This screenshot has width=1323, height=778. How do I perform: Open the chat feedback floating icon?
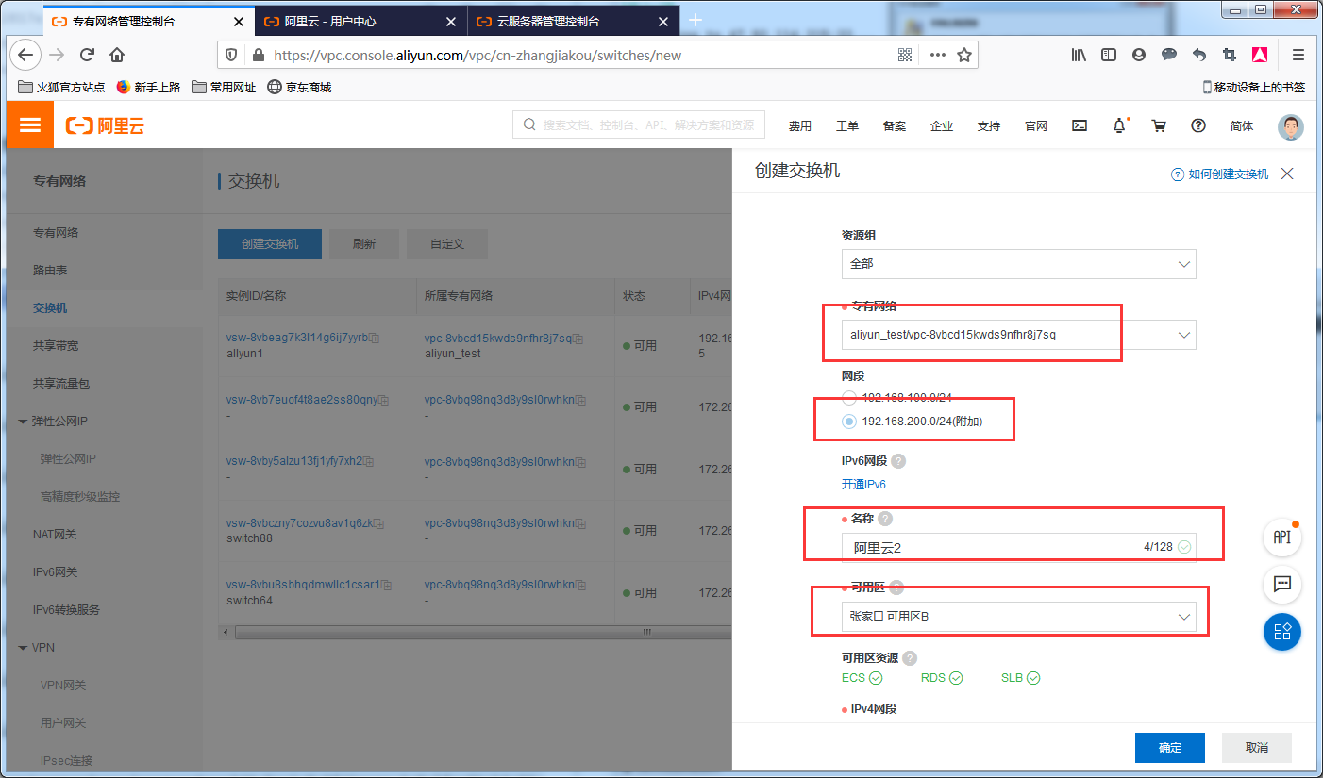click(1281, 585)
